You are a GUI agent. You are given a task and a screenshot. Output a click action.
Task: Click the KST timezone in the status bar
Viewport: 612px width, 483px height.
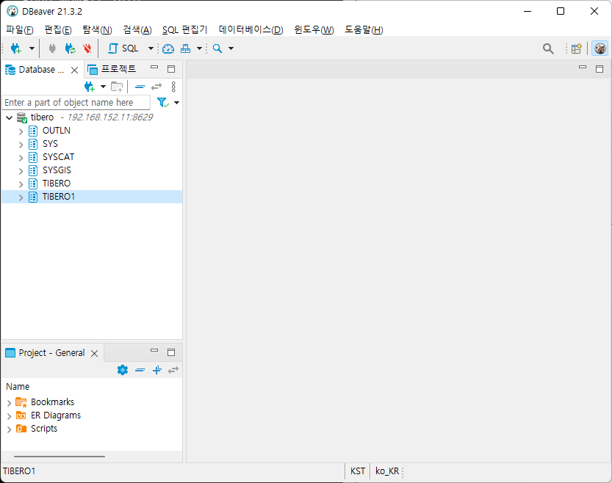coord(357,471)
